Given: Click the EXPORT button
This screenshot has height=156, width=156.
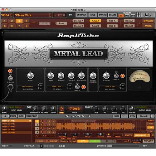Looking at the screenshot, I should pos(148,141).
